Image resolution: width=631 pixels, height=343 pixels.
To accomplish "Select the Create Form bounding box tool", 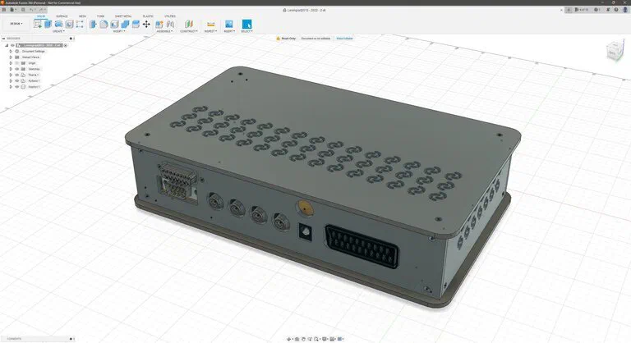I will click(80, 24).
